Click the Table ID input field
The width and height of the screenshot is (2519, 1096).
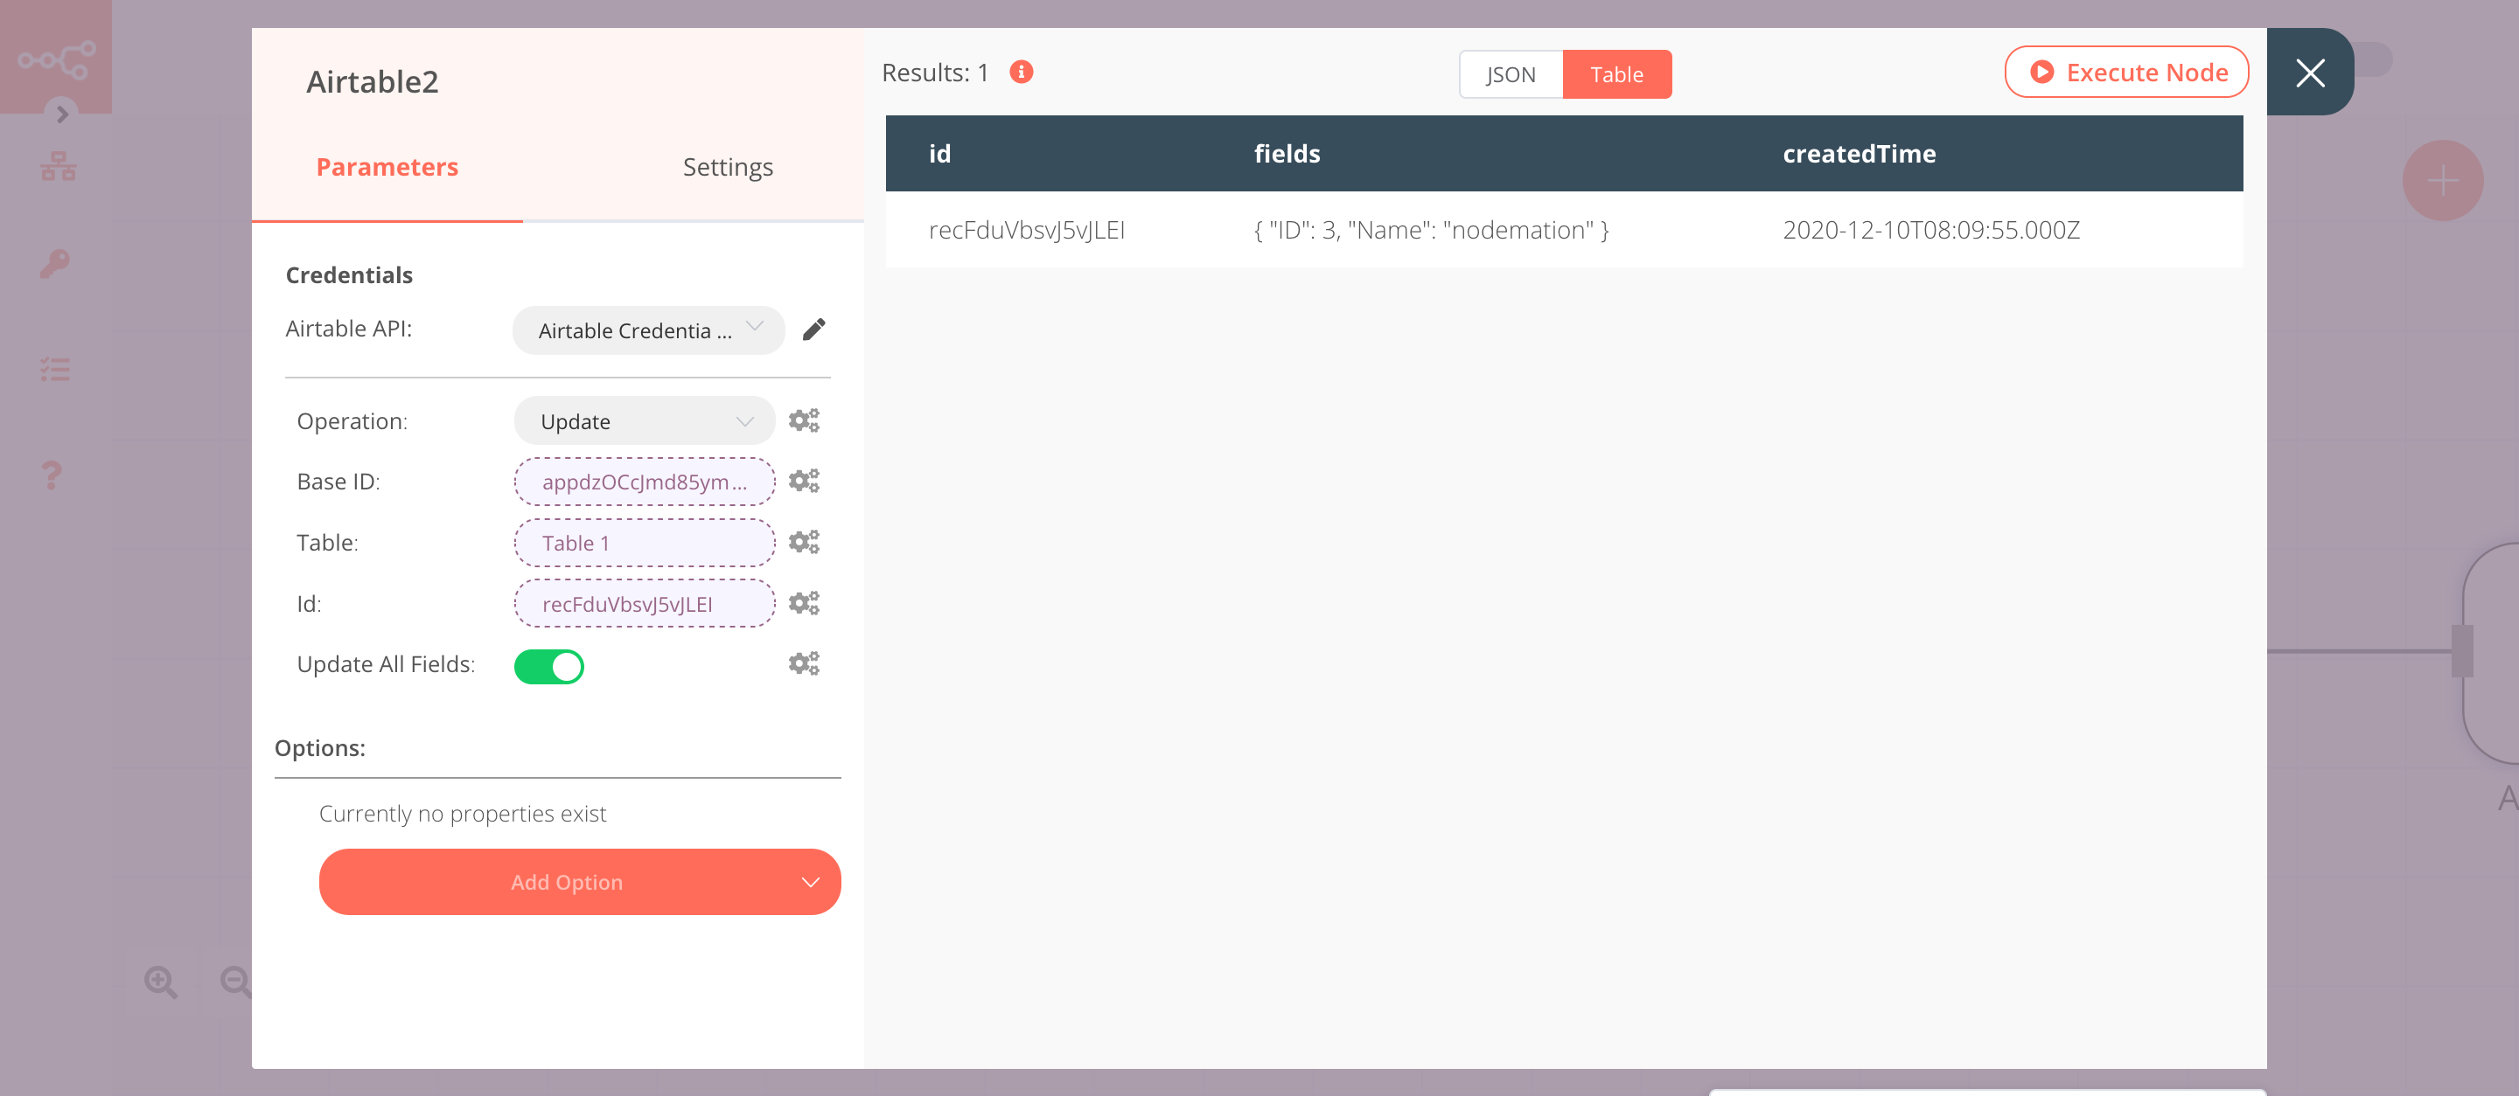[643, 541]
